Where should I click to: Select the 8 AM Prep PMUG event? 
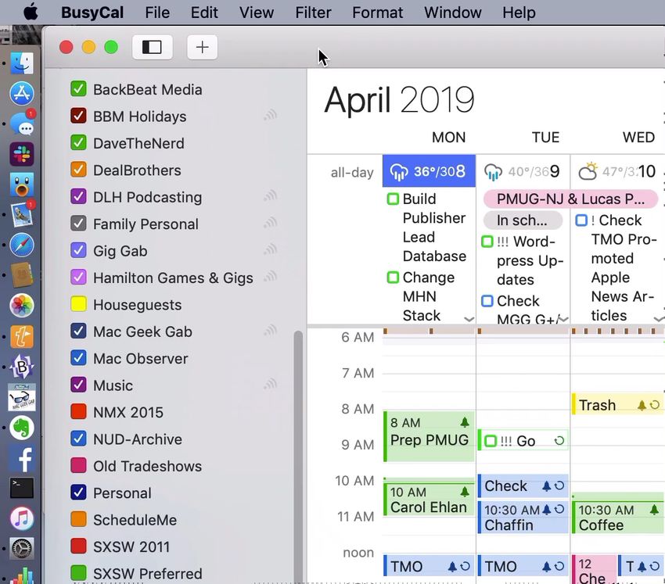click(429, 435)
